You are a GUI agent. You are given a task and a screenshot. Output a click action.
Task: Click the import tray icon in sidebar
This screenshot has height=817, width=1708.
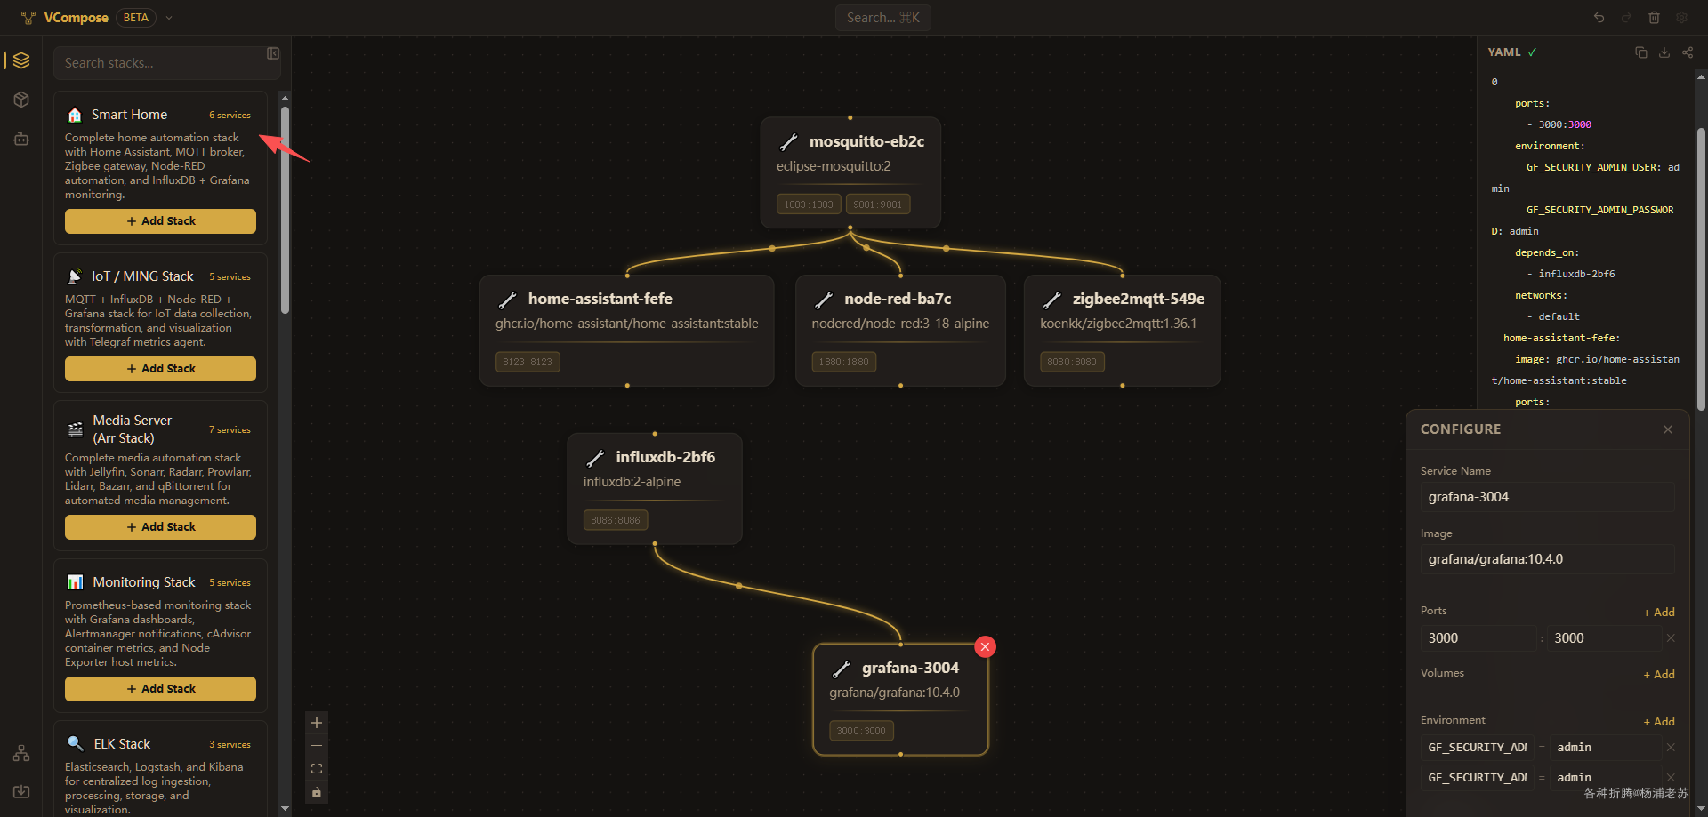21,791
